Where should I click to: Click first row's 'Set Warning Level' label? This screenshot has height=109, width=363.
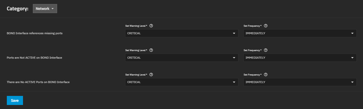(136, 26)
